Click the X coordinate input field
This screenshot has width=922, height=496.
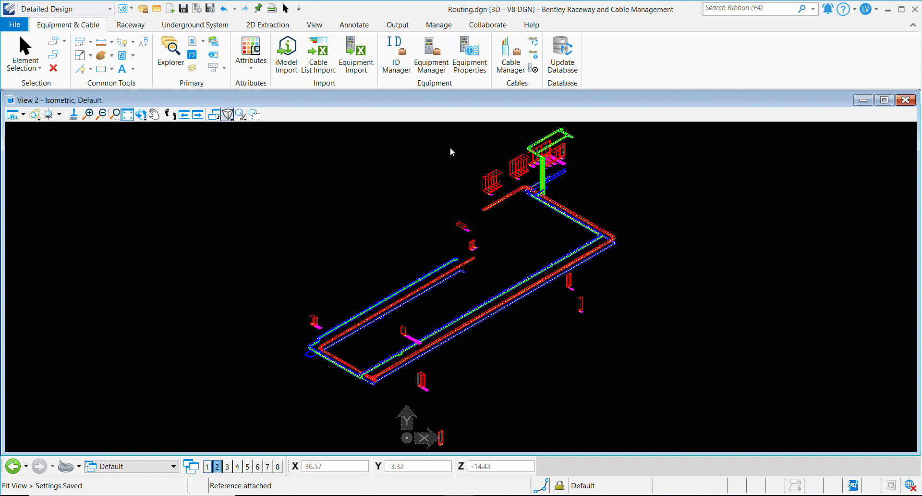(x=335, y=467)
